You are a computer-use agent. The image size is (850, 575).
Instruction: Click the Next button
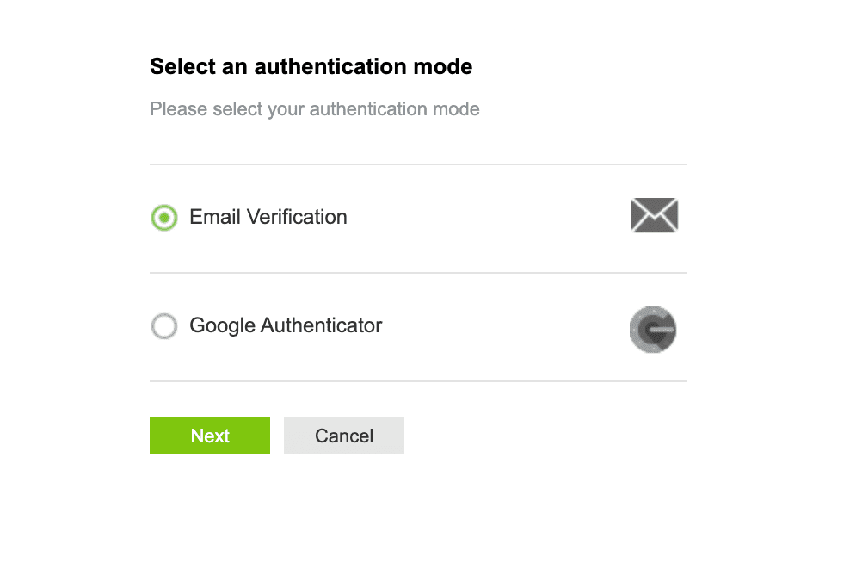209,436
